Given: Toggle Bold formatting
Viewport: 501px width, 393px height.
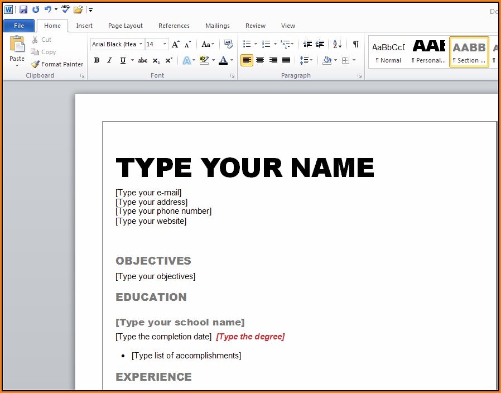Looking at the screenshot, I should (97, 60).
